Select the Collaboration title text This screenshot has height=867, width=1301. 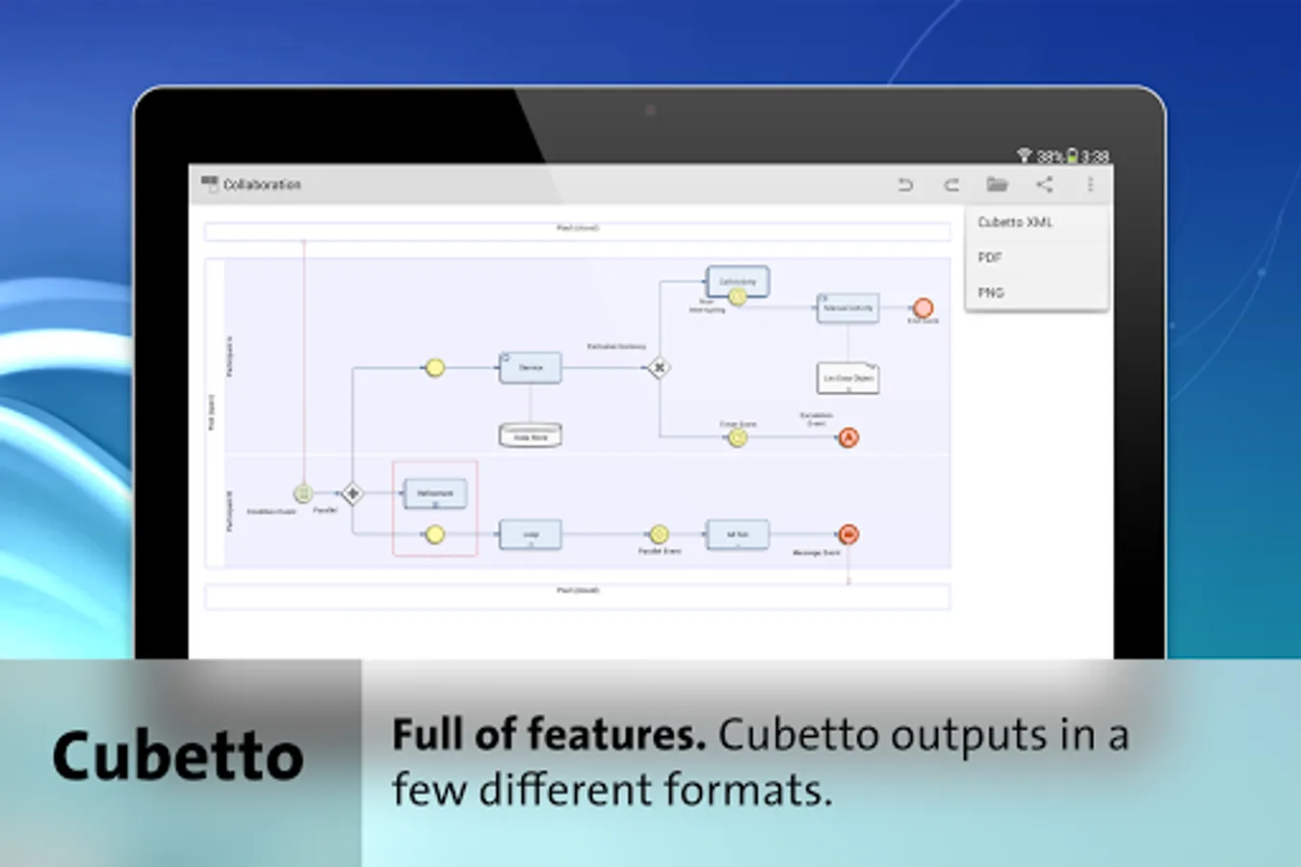pyautogui.click(x=262, y=184)
